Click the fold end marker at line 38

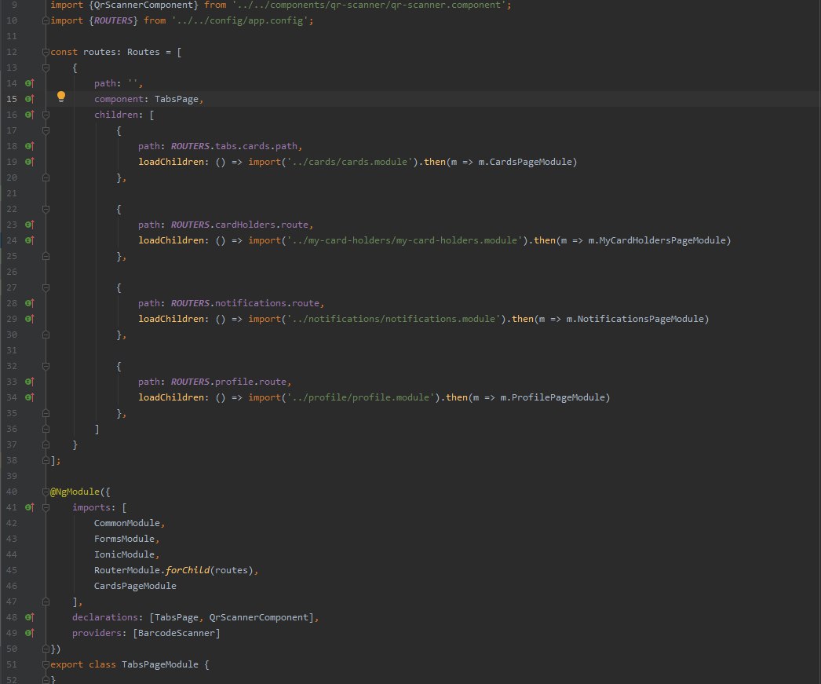coord(46,460)
